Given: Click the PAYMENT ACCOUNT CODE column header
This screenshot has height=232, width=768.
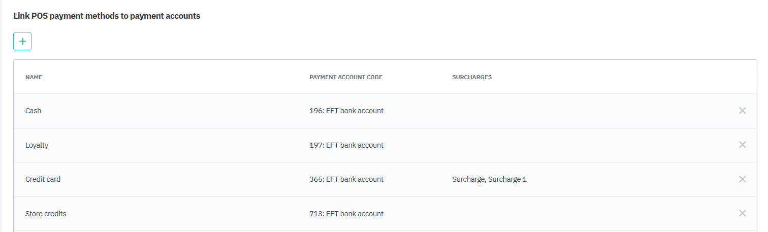Looking at the screenshot, I should pyautogui.click(x=345, y=77).
